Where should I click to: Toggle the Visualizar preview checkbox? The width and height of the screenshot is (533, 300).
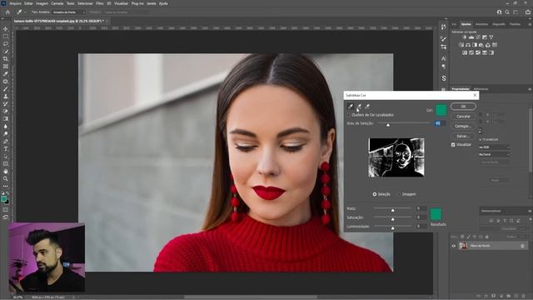pos(453,144)
